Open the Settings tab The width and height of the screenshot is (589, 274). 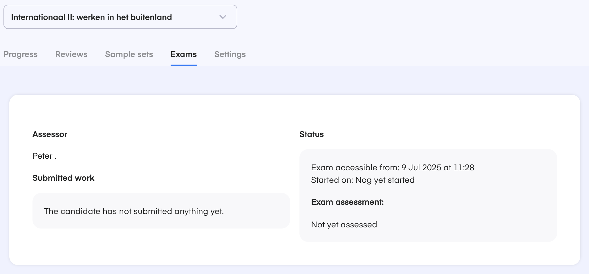[230, 54]
